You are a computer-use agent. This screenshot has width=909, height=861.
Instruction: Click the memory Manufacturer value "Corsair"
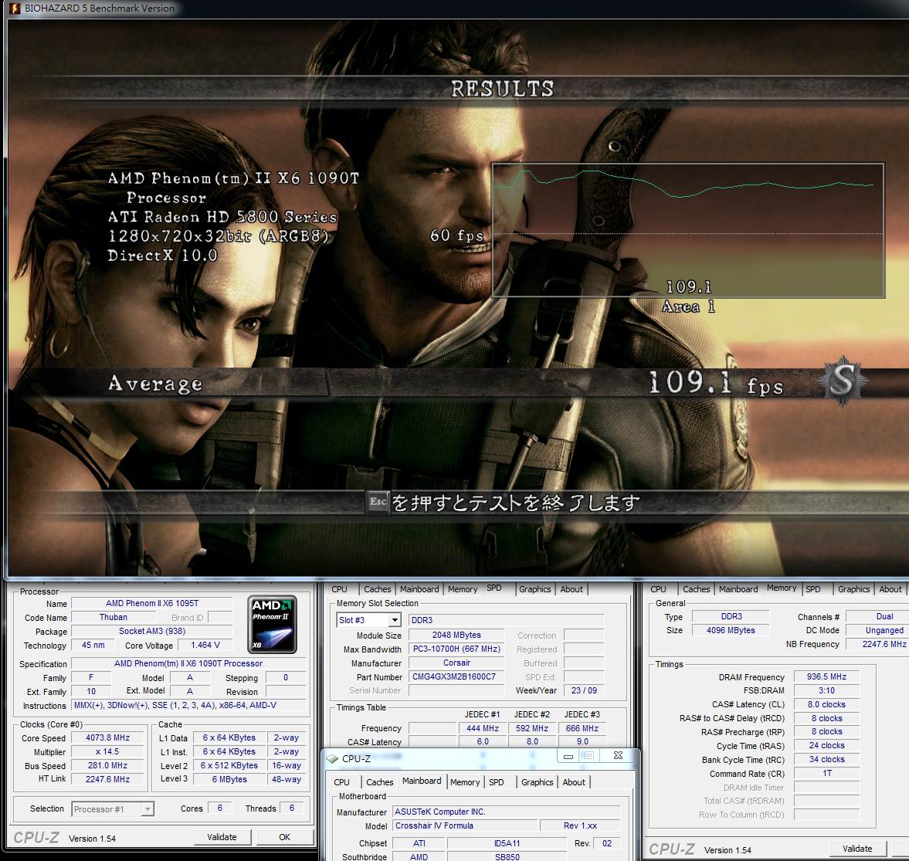tap(456, 663)
